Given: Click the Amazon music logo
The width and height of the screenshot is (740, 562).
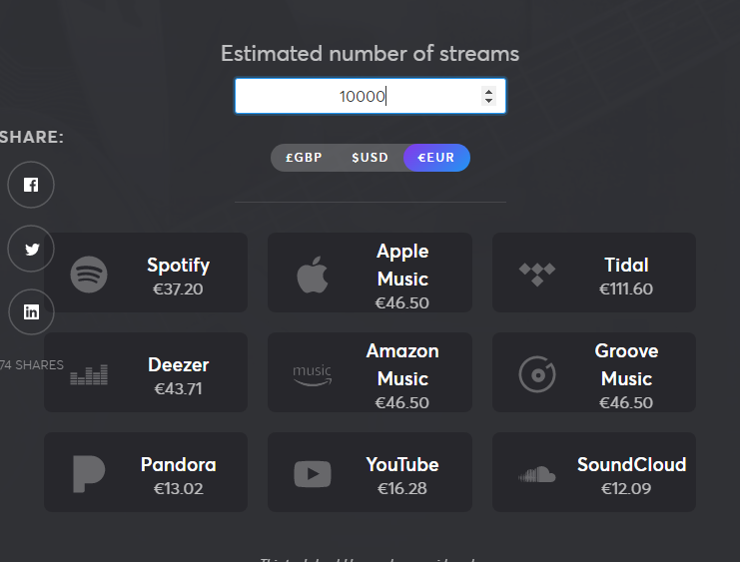Looking at the screenshot, I should point(313,375).
